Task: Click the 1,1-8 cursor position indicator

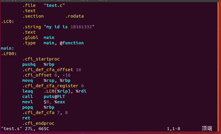Action: point(173,129)
